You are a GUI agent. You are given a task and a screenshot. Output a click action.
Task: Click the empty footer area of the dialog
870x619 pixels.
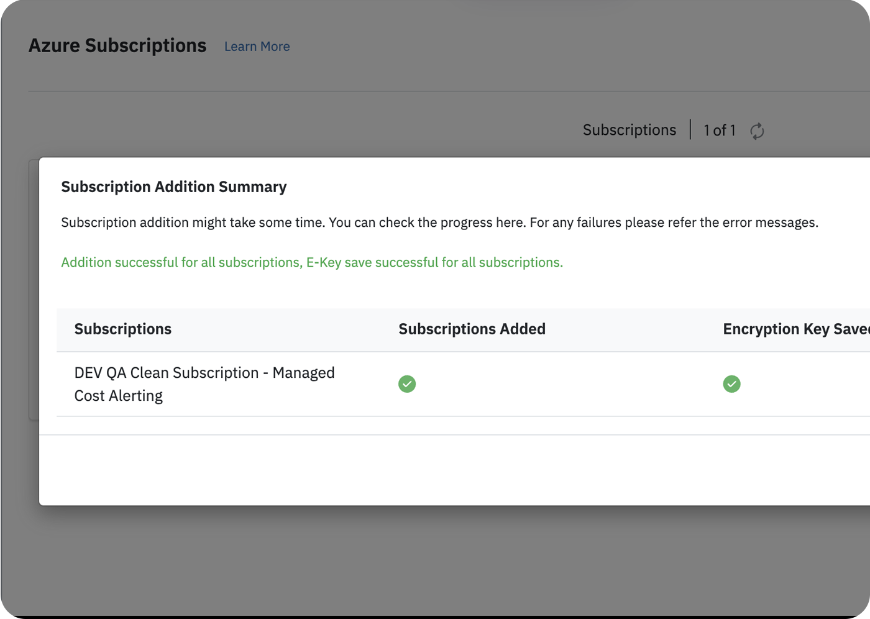click(x=435, y=470)
